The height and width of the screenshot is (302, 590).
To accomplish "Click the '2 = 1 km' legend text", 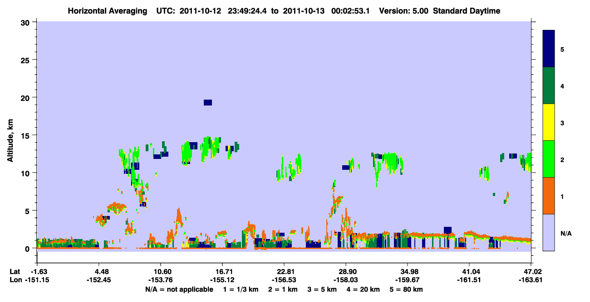I will [x=282, y=289].
